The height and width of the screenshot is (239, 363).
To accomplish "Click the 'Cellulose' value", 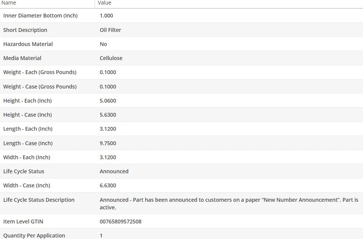I will point(111,58).
